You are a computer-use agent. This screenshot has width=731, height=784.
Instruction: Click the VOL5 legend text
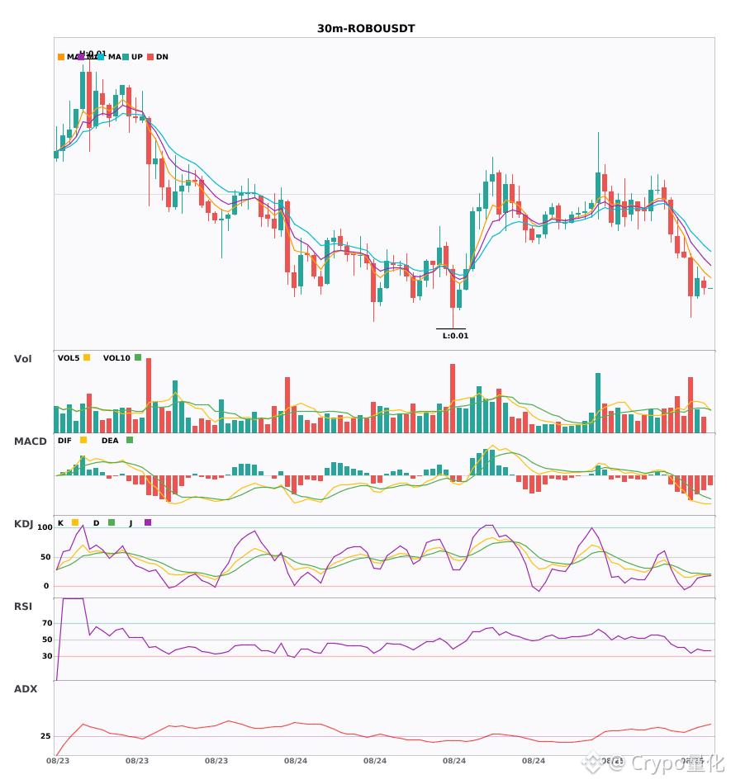click(69, 358)
